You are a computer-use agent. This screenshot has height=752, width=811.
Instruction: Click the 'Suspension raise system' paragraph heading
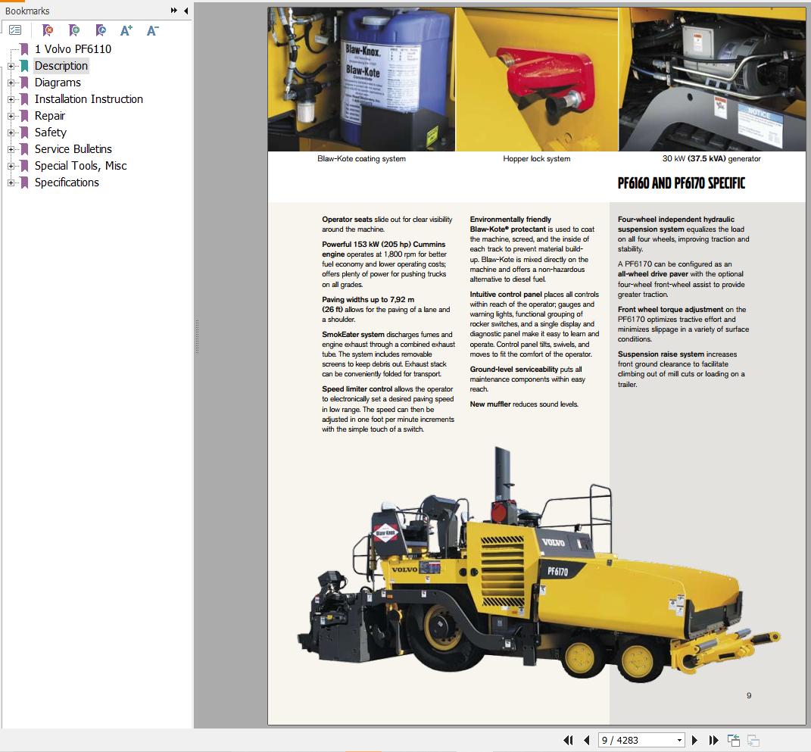pyautogui.click(x=660, y=354)
